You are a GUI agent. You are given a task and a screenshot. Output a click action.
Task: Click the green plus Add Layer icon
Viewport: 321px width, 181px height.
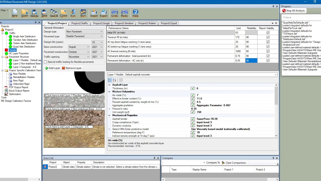point(46,68)
